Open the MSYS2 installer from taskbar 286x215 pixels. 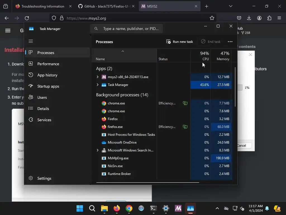[x=178, y=208]
